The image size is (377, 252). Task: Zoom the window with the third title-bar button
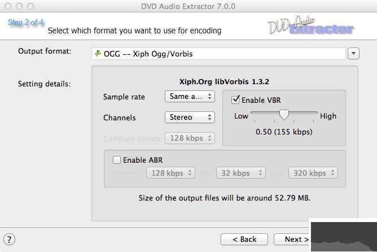31,6
